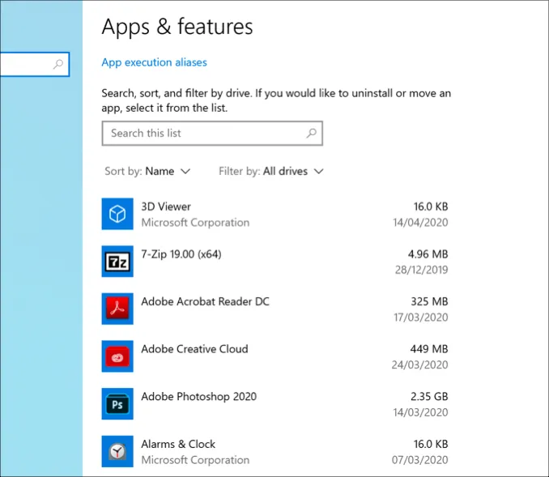Choose Adobe Acrobat Reader DC entry name
The width and height of the screenshot is (549, 477).
205,301
